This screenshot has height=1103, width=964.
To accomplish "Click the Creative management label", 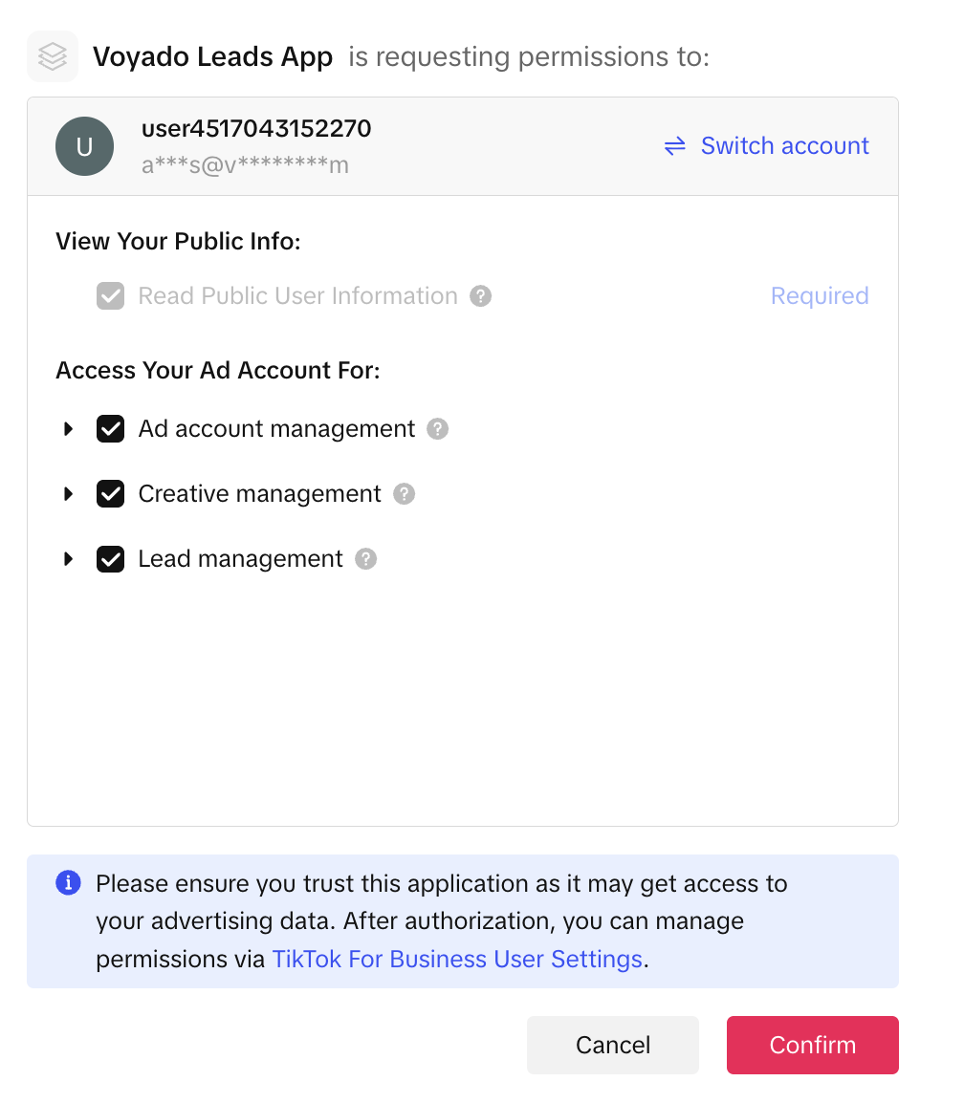I will tap(259, 494).
